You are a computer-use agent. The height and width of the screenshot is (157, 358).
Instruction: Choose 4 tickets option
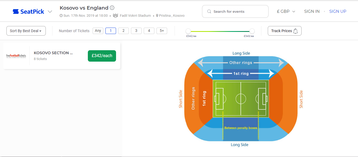tap(149, 31)
